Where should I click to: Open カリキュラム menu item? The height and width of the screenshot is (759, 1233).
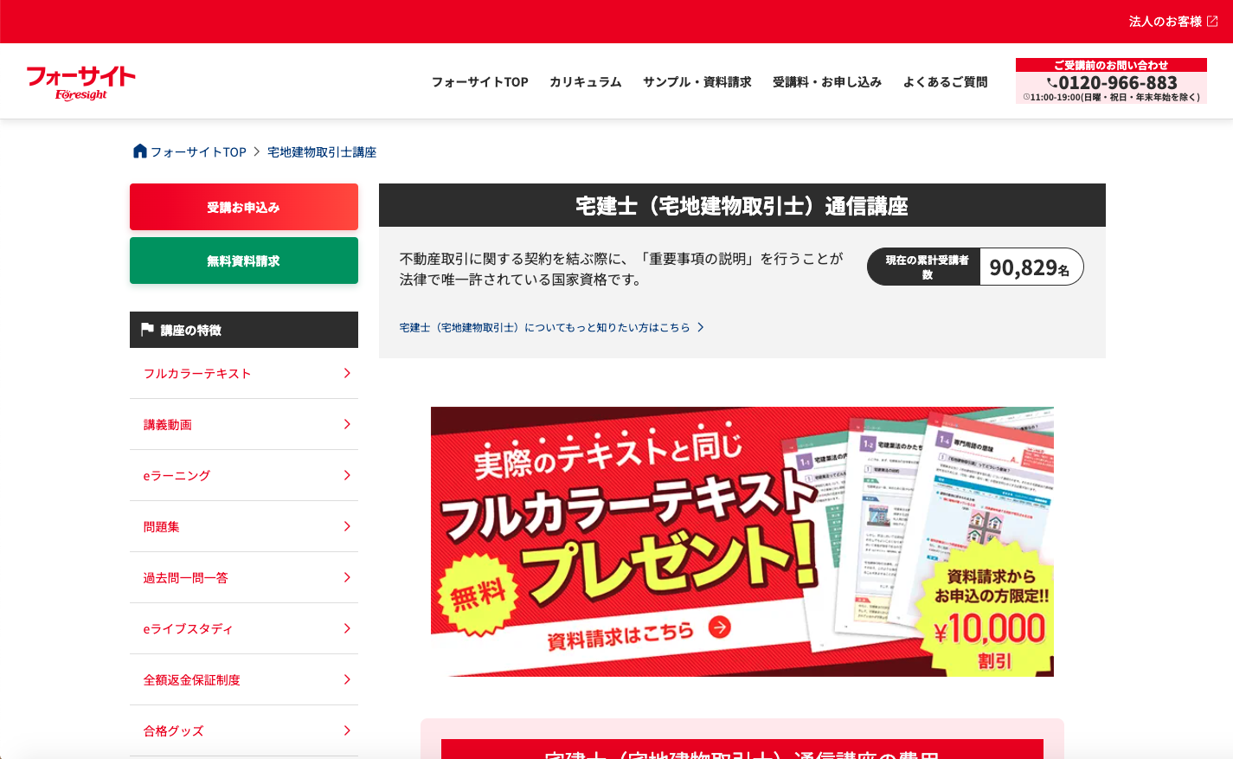coord(586,82)
